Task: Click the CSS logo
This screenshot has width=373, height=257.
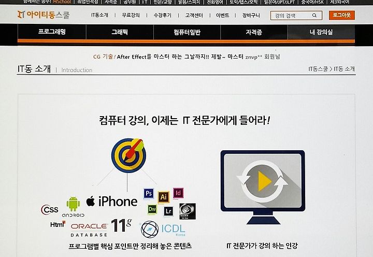Action: (x=50, y=210)
